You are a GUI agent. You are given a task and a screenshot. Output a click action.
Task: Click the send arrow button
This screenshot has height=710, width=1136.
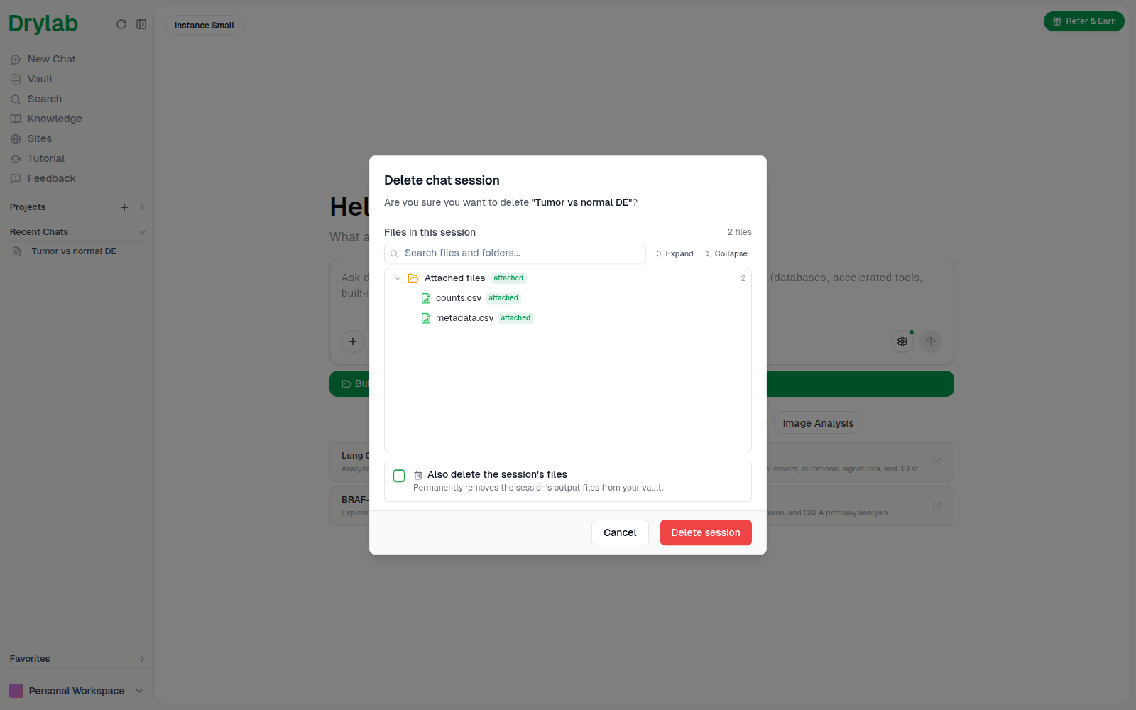931,342
